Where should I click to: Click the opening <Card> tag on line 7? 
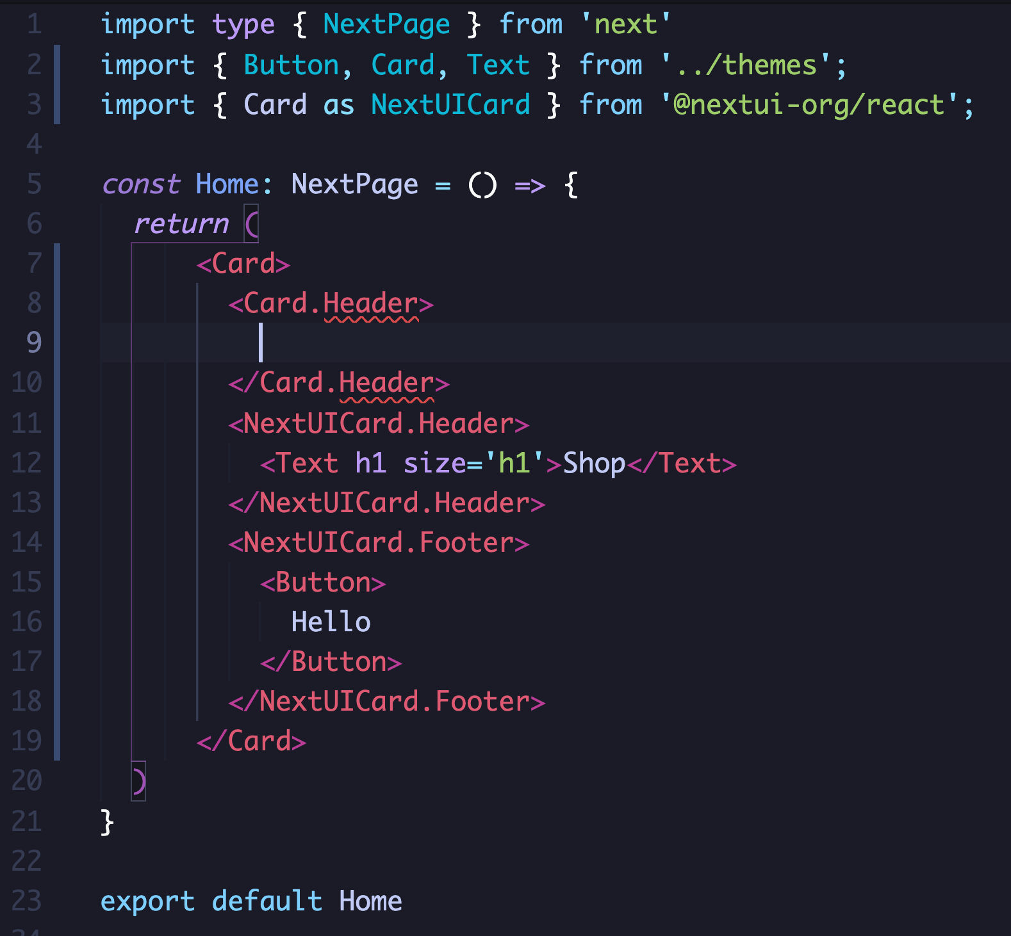[243, 264]
